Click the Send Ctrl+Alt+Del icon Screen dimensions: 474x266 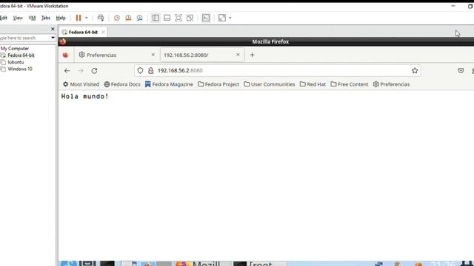(x=101, y=18)
